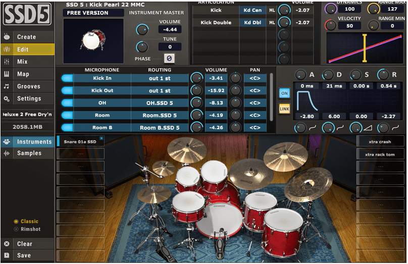Image resolution: width=408 pixels, height=264 pixels.
Task: Toggle the envelope LINK button
Action: tap(284, 109)
